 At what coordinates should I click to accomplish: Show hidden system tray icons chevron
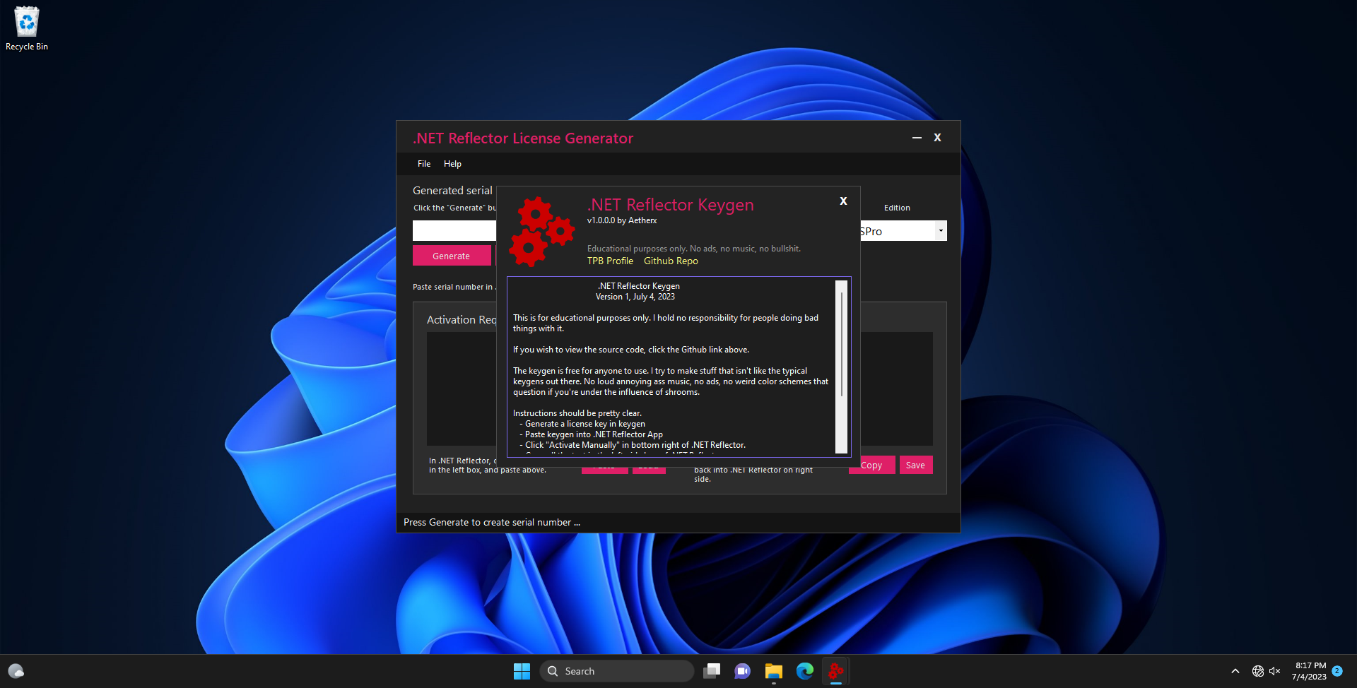click(1235, 671)
